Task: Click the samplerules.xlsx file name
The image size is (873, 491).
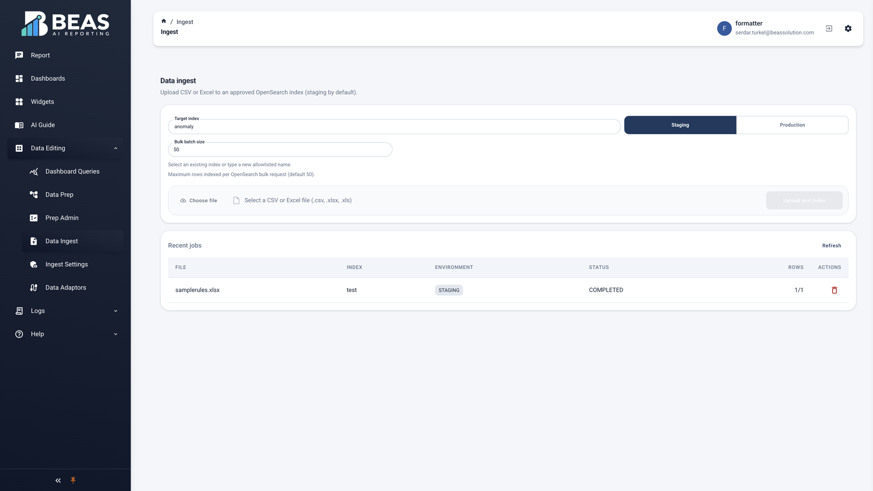Action: (198, 290)
